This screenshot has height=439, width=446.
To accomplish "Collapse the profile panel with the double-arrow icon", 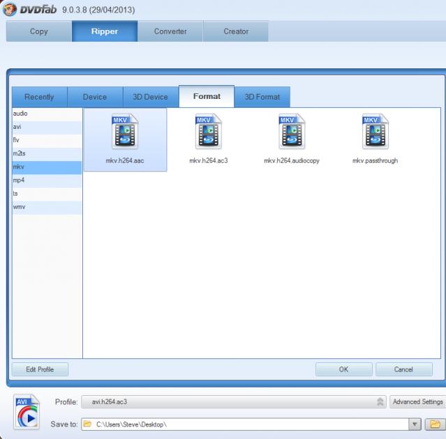I will (380, 402).
